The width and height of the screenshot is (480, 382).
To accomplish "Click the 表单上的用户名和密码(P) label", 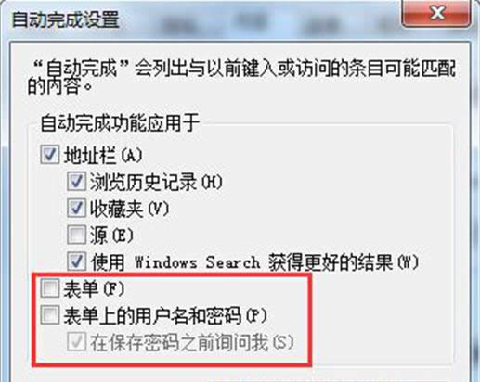I will pyautogui.click(x=165, y=316).
